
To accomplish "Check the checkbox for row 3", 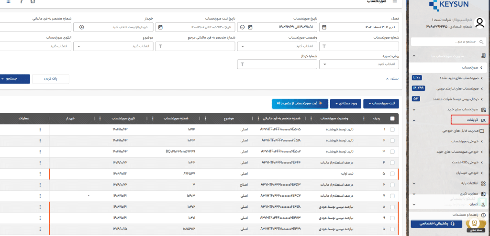I will [392, 151].
